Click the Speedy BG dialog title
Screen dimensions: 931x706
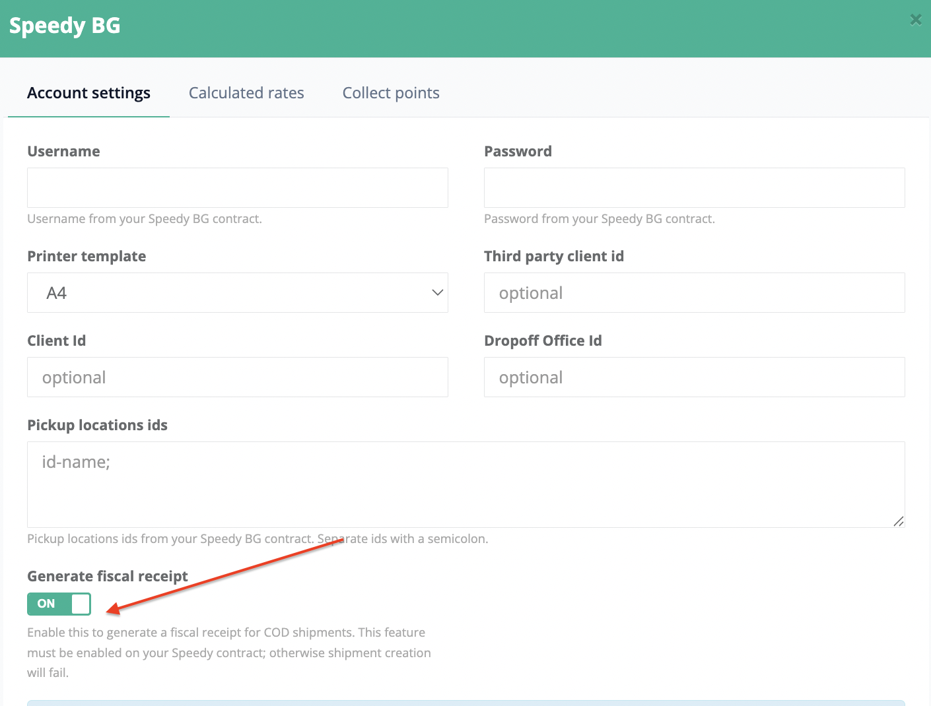point(65,26)
